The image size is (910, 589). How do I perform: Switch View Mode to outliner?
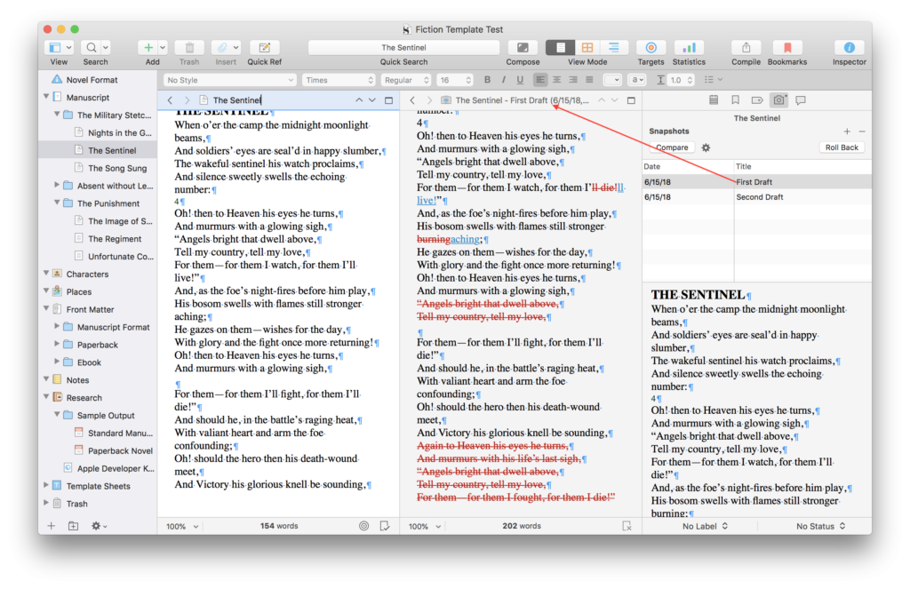click(613, 48)
